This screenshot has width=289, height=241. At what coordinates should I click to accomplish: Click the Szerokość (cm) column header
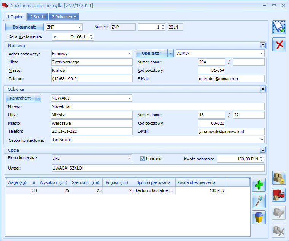(86, 182)
